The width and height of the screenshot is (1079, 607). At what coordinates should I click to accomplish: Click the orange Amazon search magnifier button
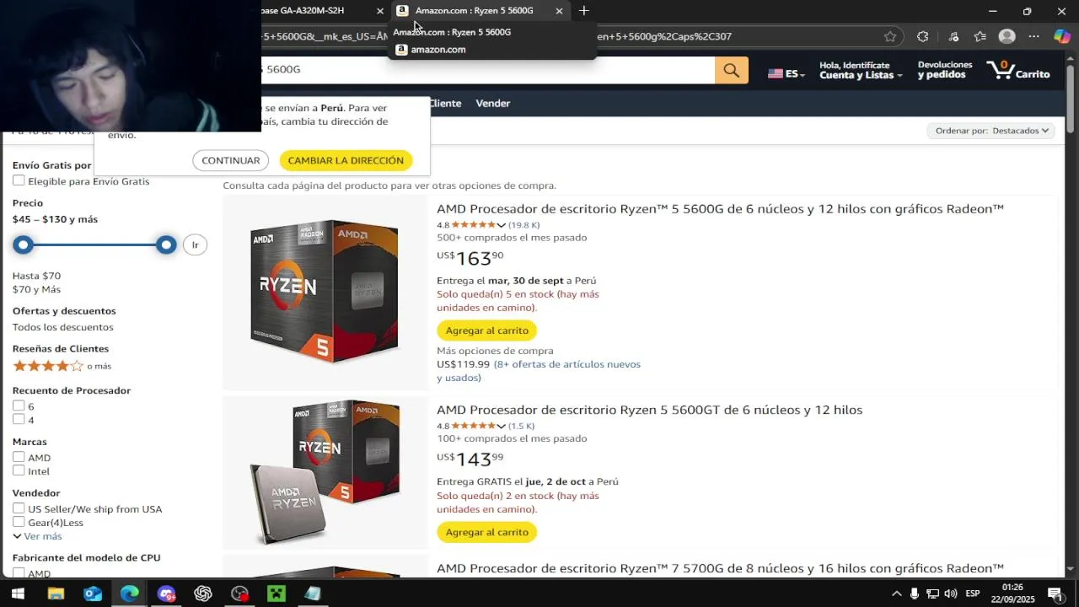(732, 71)
